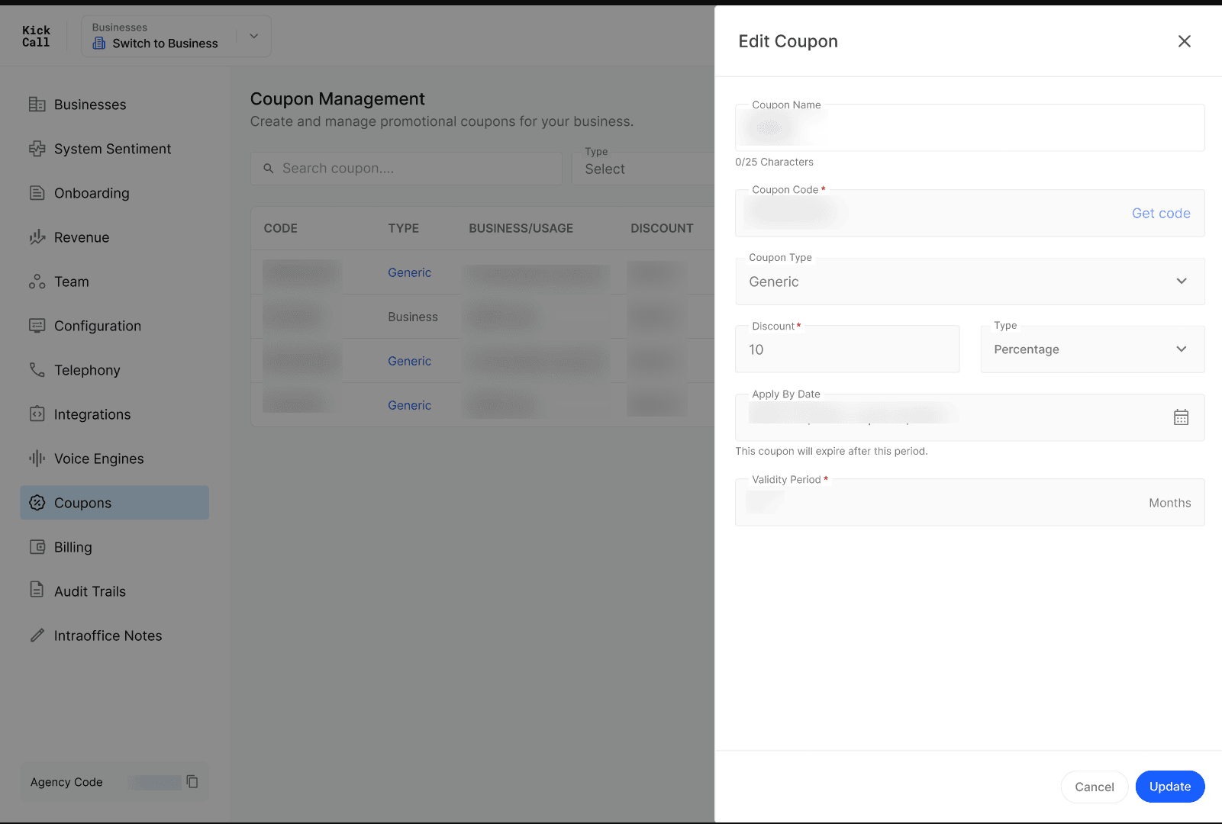Click the building icon beside Switch to Business

(x=99, y=43)
